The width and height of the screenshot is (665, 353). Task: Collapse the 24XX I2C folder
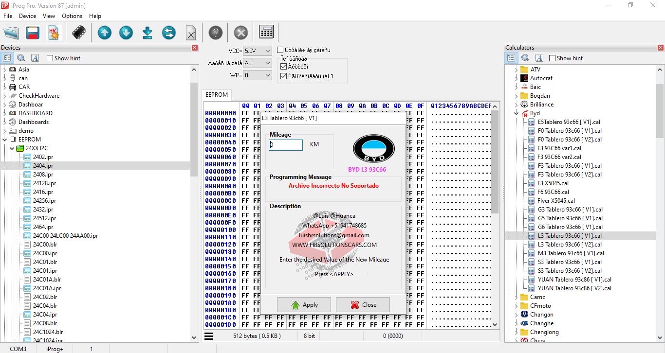click(x=12, y=148)
